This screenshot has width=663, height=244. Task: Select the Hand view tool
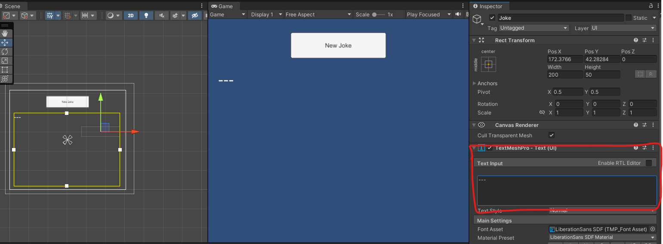[x=5, y=33]
